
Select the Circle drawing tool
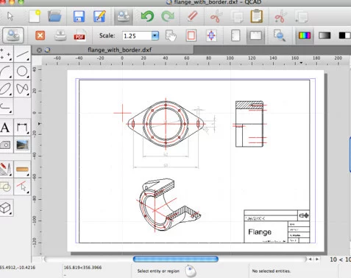tap(22, 72)
